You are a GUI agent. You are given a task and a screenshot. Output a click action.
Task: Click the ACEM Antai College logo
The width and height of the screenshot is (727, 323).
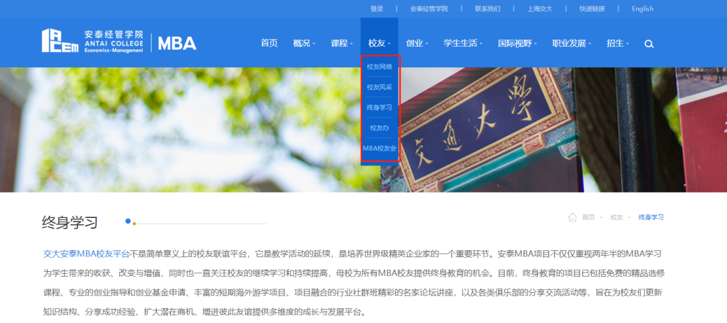[92, 42]
